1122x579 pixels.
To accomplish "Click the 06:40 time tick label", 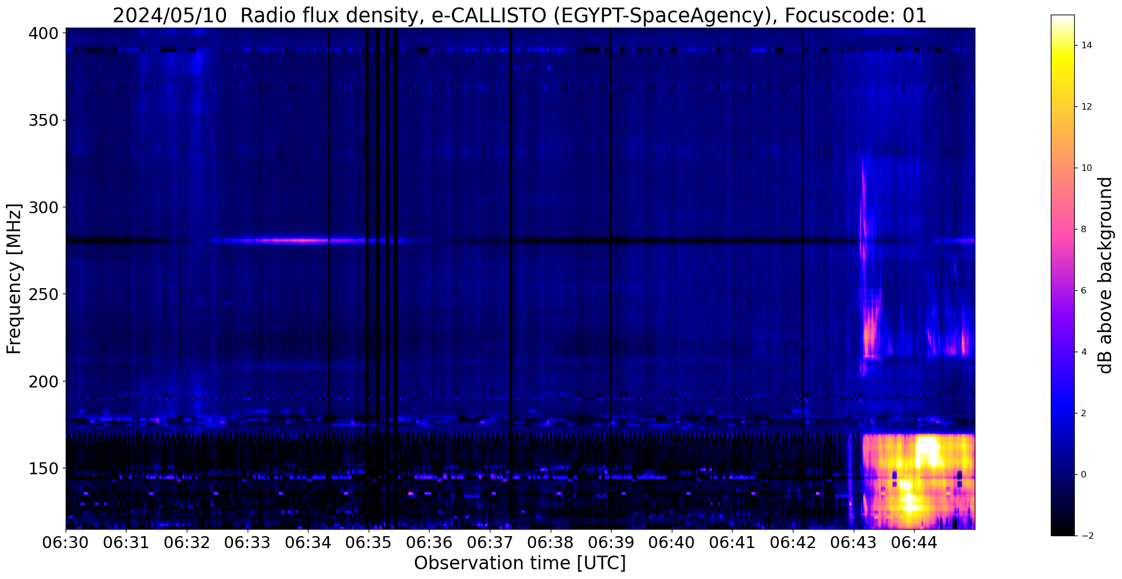I will (672, 542).
